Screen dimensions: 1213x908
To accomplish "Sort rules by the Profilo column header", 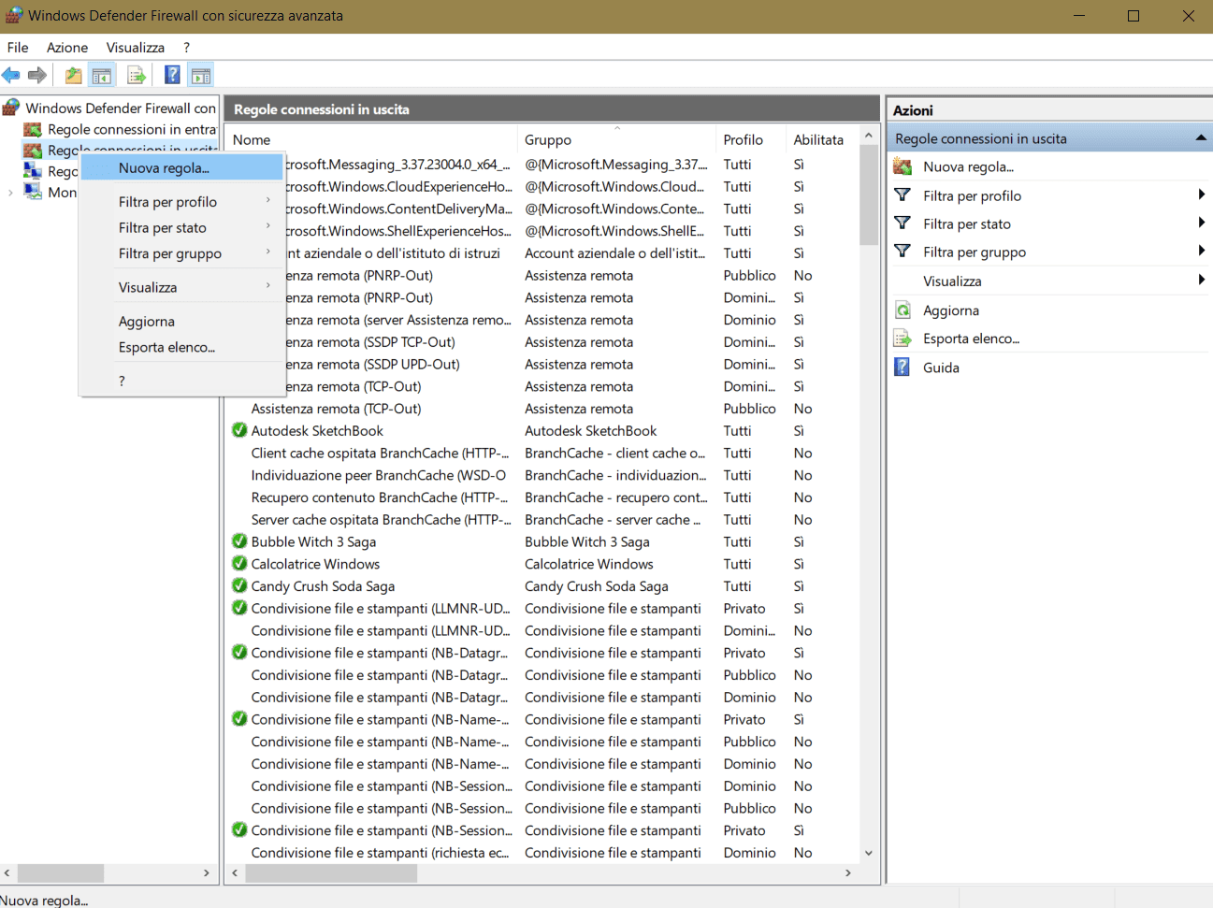I will pyautogui.click(x=743, y=139).
